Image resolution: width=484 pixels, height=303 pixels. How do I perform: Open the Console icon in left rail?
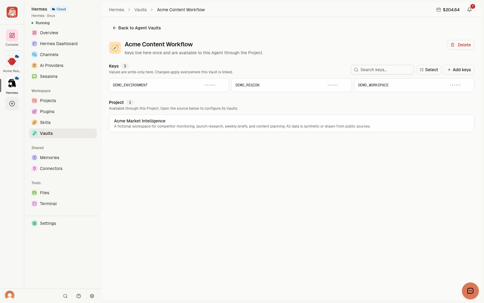[x=12, y=35]
